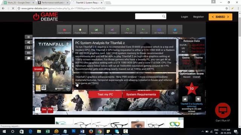Stop loading the page
The image size is (241, 135).
[x=13, y=8]
